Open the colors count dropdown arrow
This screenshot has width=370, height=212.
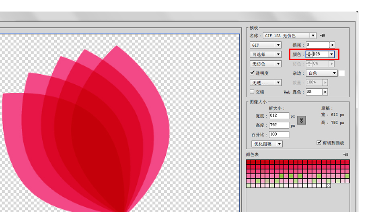(331, 55)
